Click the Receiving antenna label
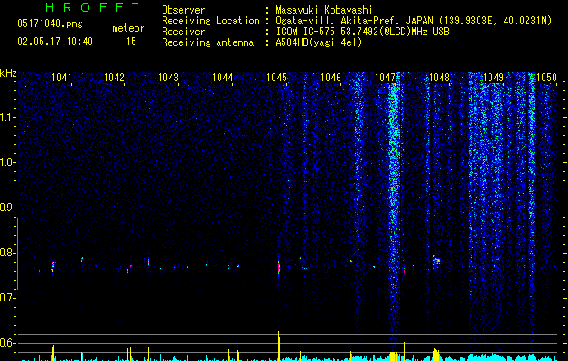Image resolution: width=568 pixels, height=361 pixels. [208, 42]
